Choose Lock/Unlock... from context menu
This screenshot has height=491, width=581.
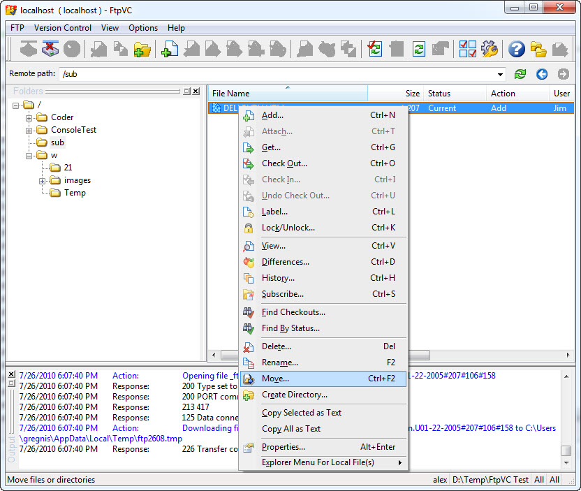[323, 228]
